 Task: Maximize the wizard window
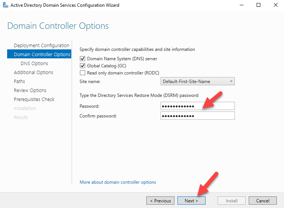coord(258,5)
